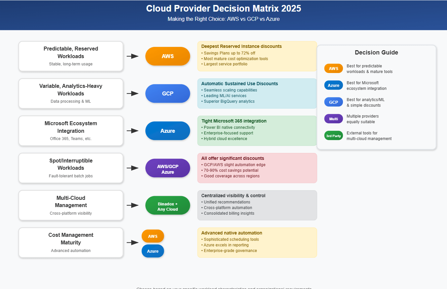Viewport: 447px width, 289px height.
Task: Click the Azure badge in the Decision Guide
Action: pos(334,85)
